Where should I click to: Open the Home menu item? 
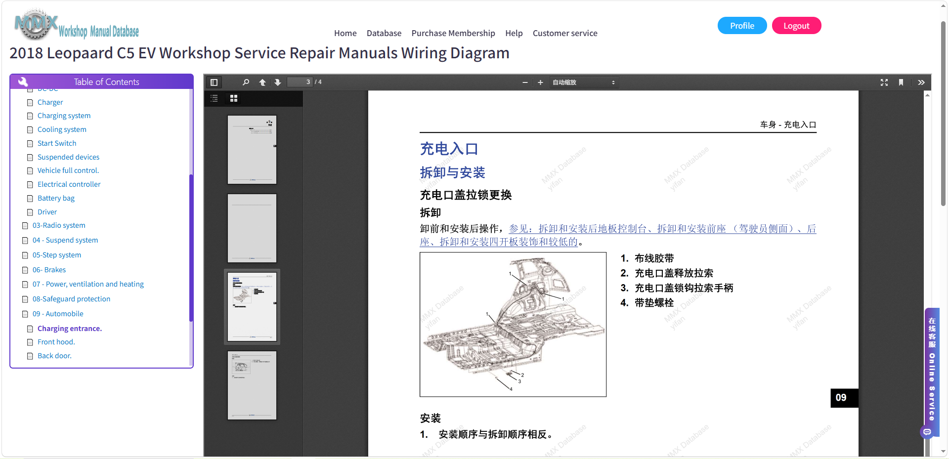click(345, 33)
